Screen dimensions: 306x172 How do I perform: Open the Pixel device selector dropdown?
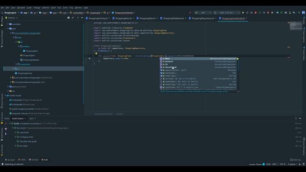pyautogui.click(x=227, y=13)
